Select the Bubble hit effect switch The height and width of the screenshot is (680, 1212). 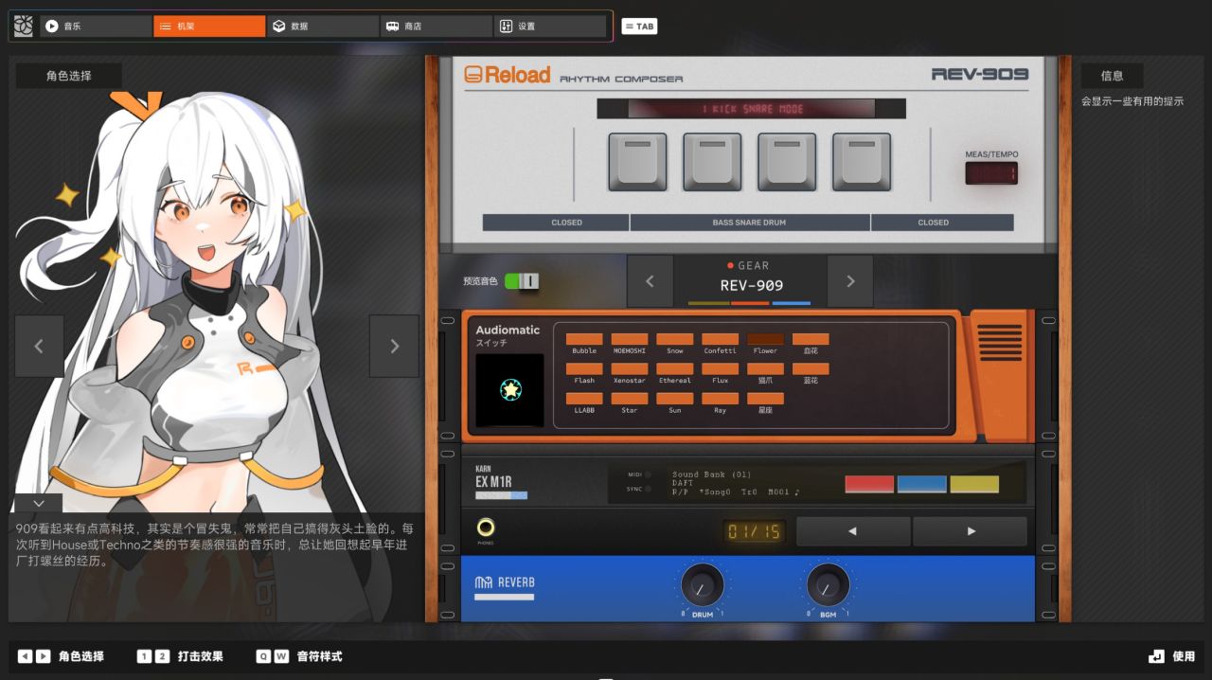click(584, 339)
